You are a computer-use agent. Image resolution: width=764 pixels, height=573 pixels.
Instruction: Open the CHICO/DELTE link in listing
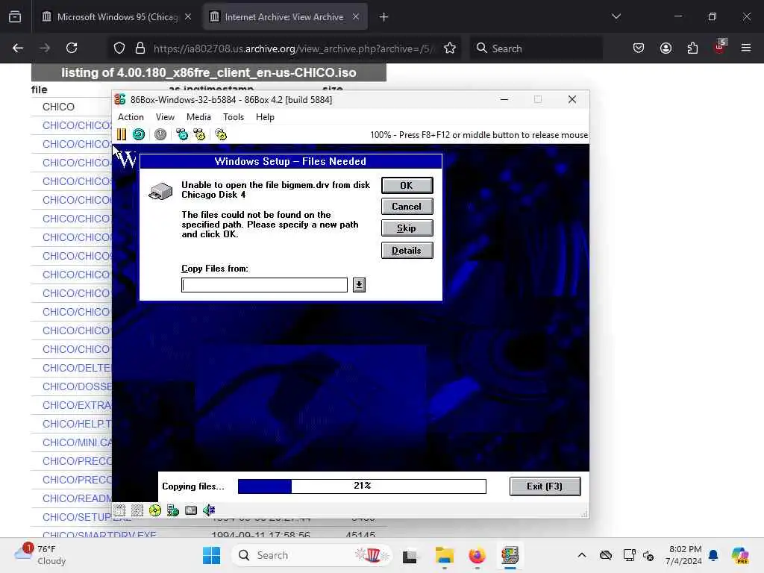(x=77, y=368)
